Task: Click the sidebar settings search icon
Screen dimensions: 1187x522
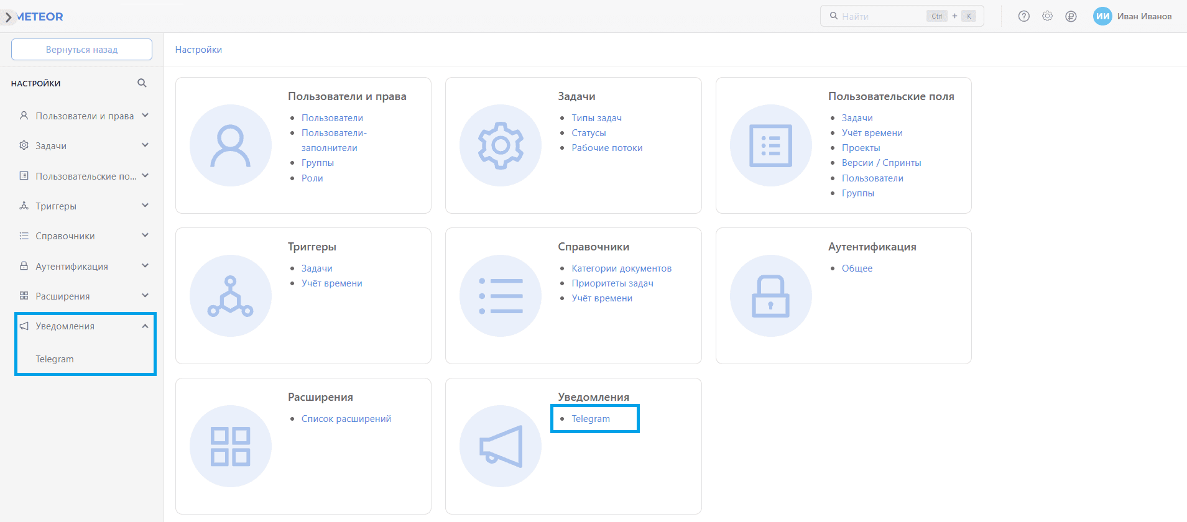Action: click(142, 83)
